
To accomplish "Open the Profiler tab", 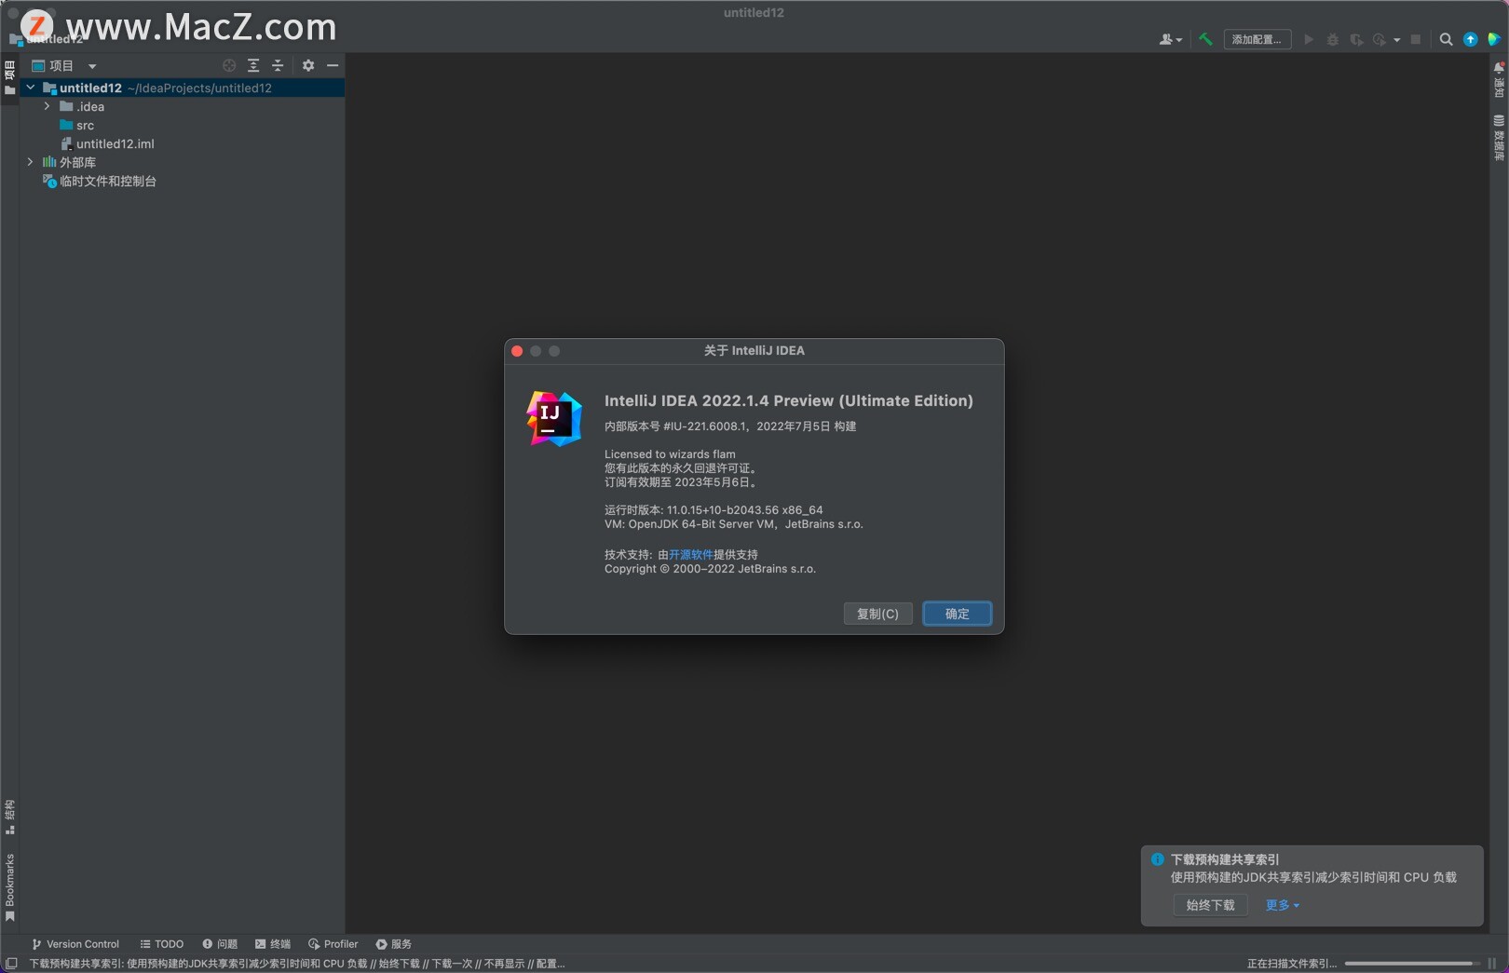I will (x=333, y=944).
